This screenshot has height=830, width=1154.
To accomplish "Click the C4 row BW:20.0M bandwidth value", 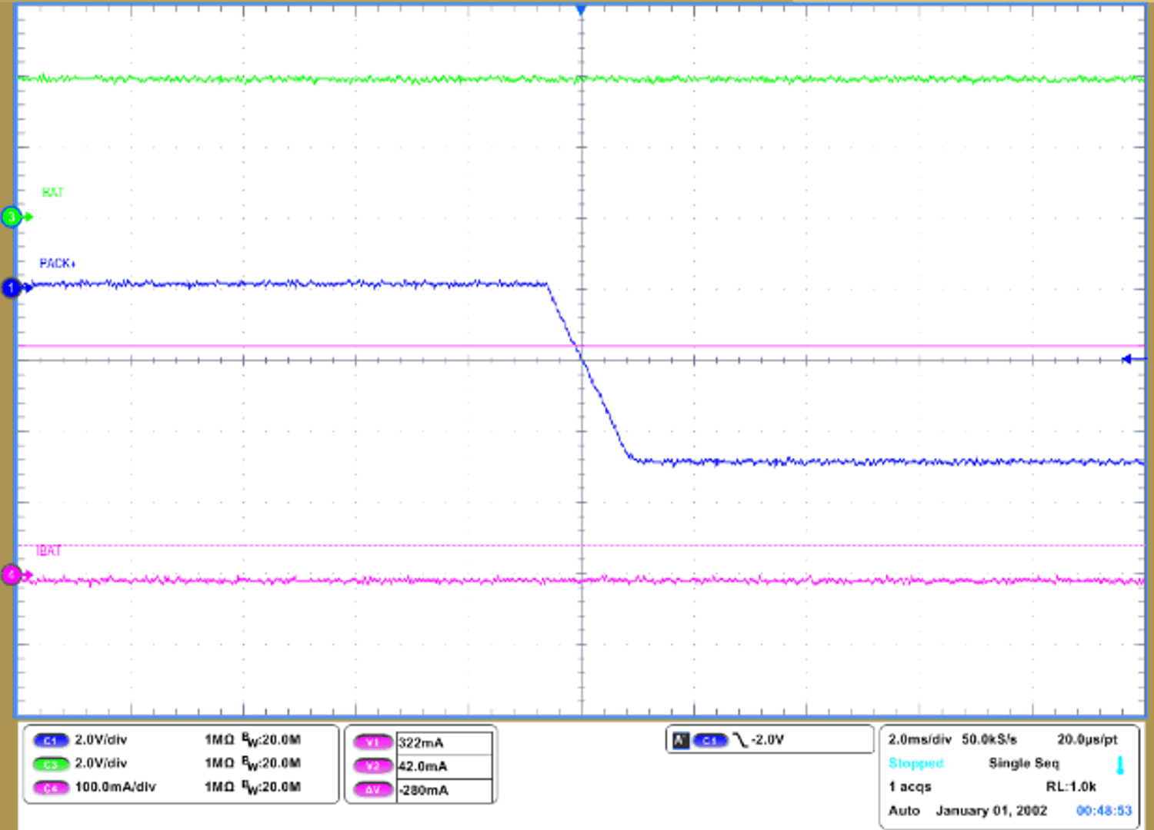I will pyautogui.click(x=272, y=788).
